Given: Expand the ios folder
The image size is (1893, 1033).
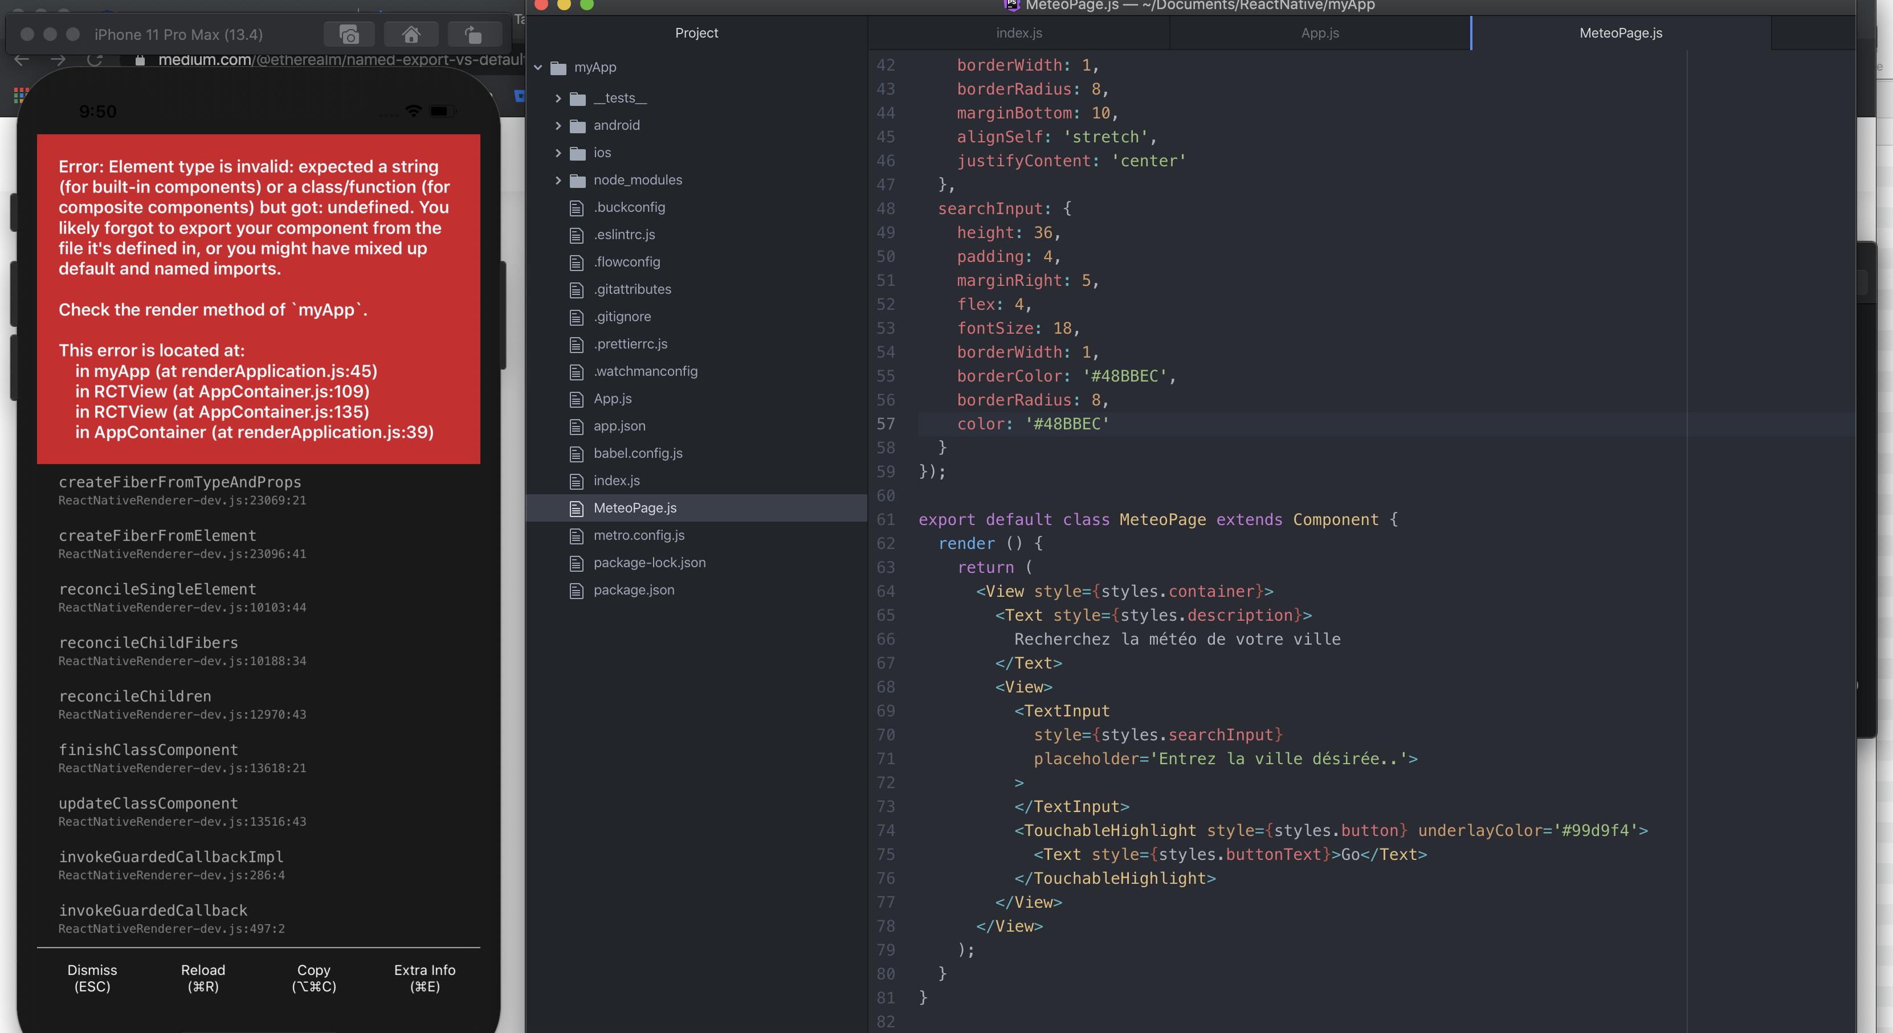Looking at the screenshot, I should click(x=559, y=152).
